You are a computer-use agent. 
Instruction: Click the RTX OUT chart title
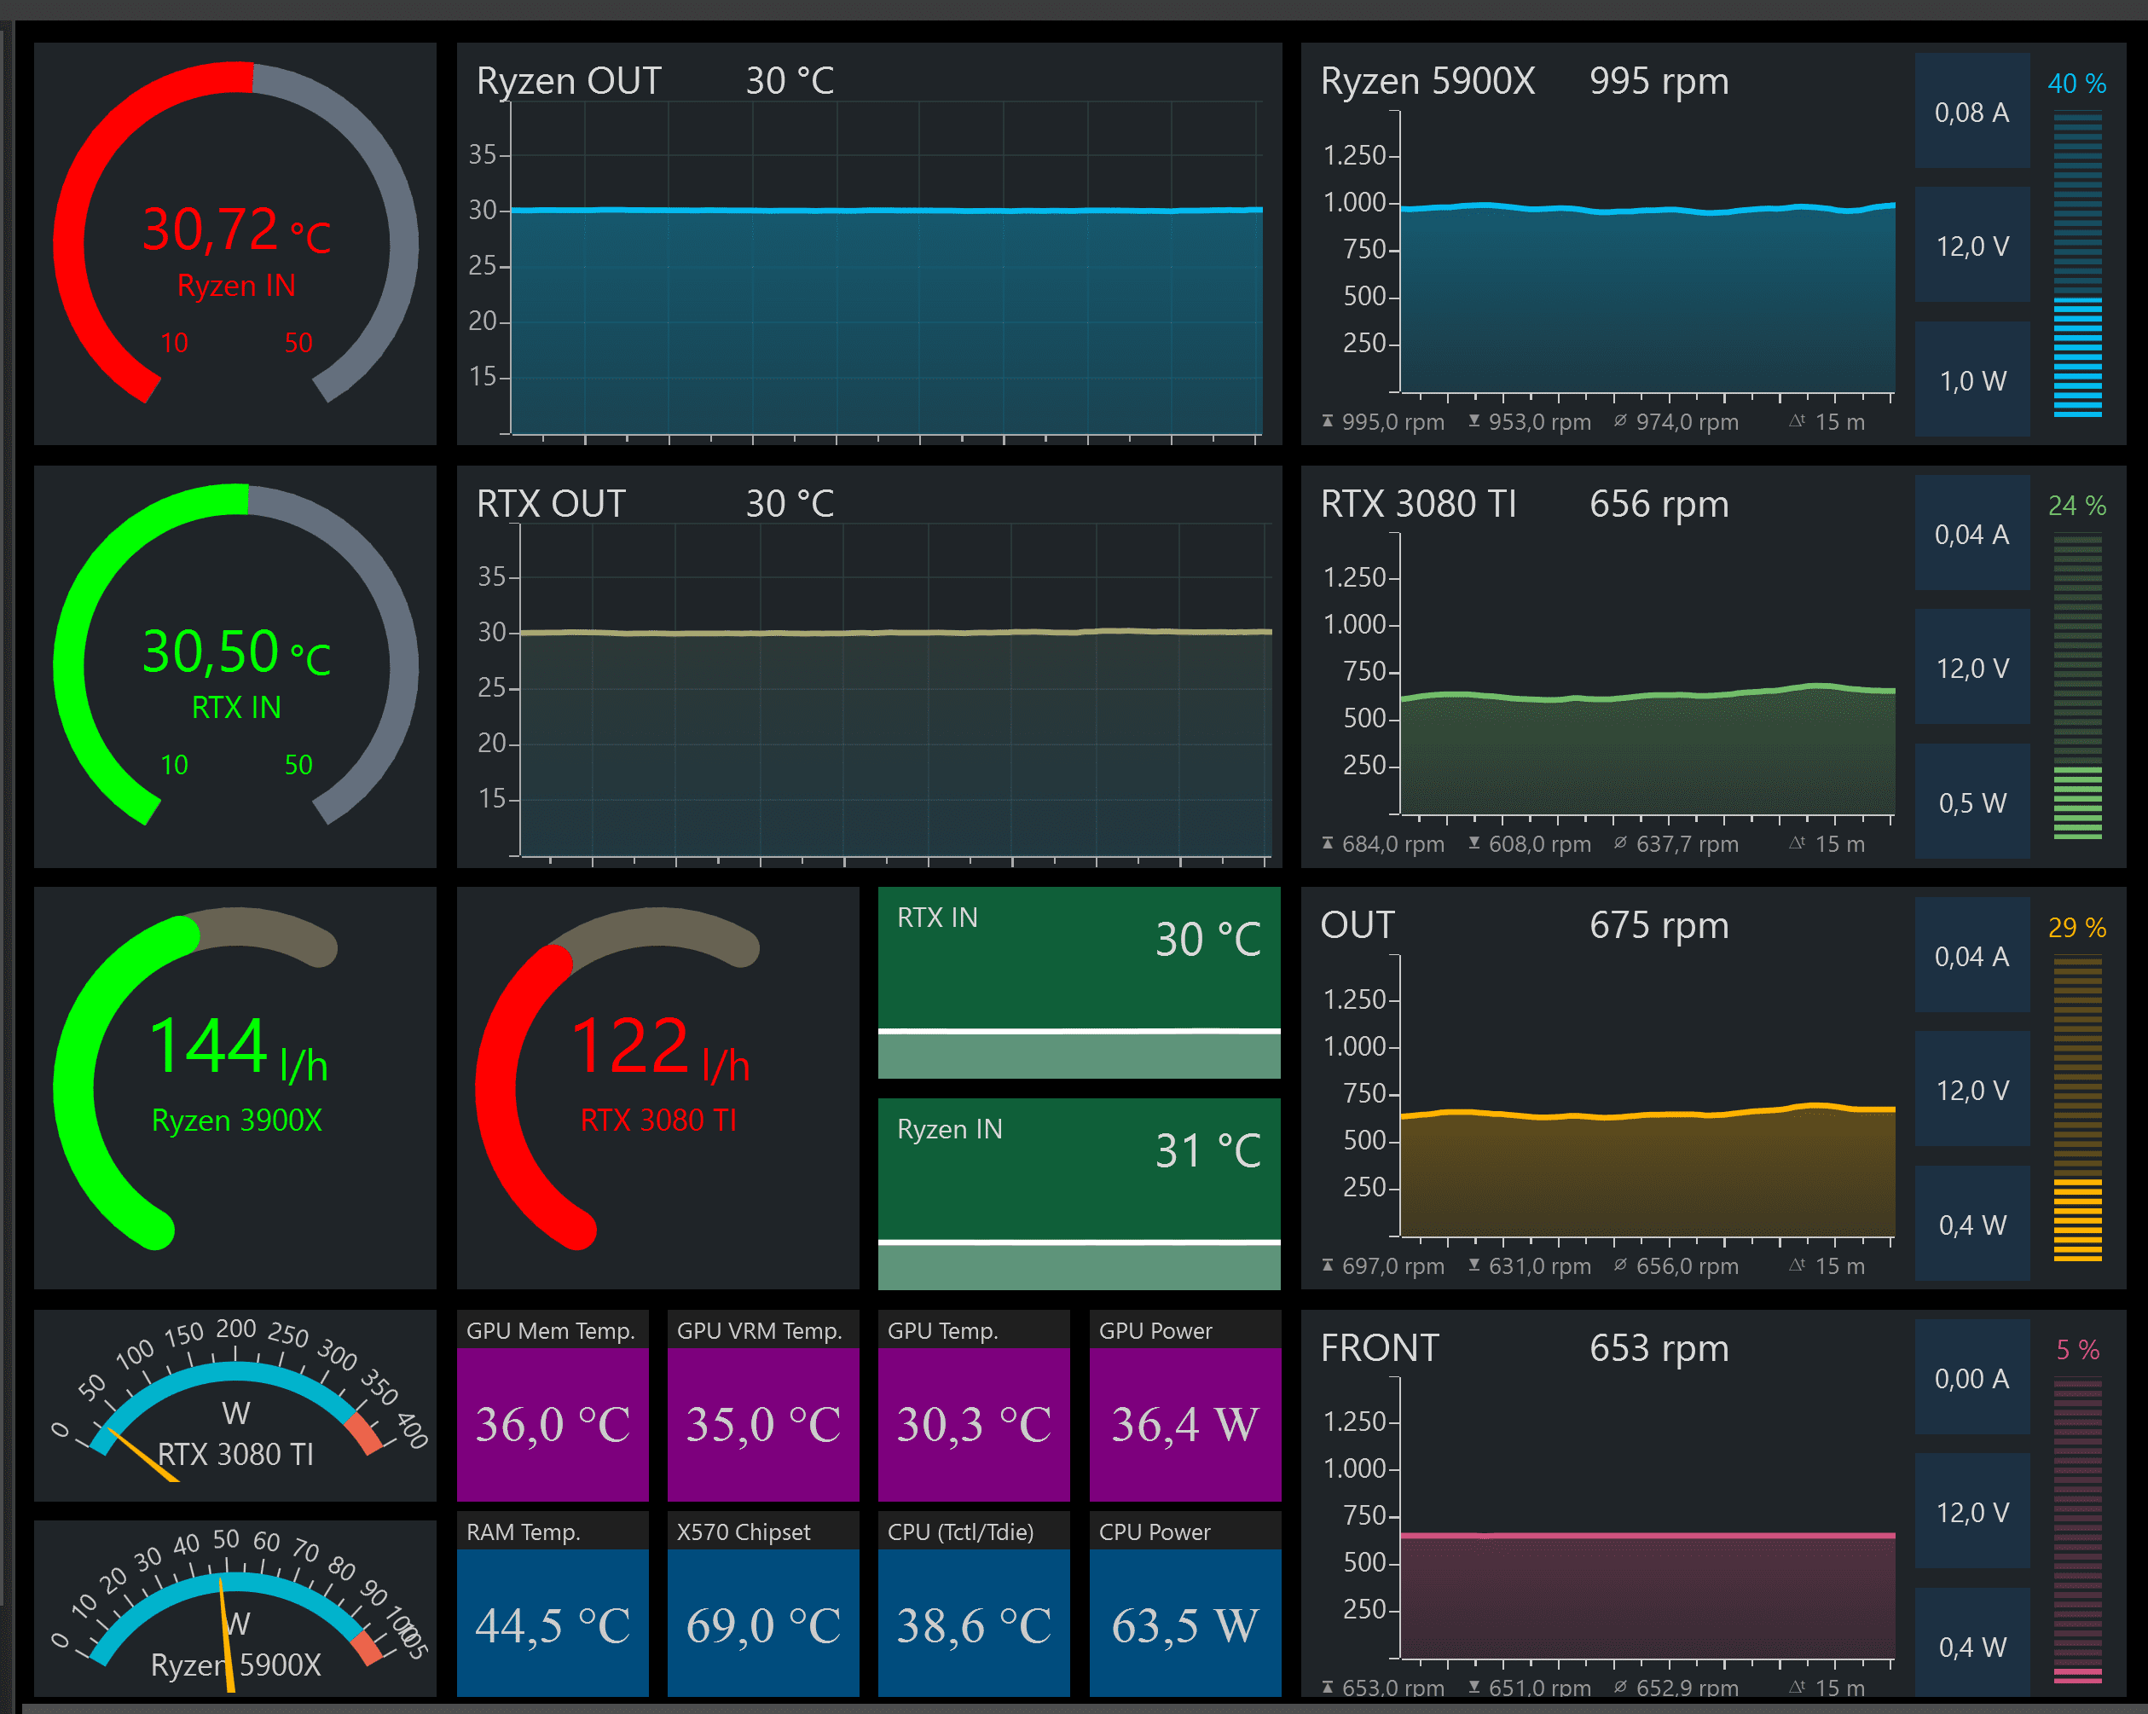551,503
